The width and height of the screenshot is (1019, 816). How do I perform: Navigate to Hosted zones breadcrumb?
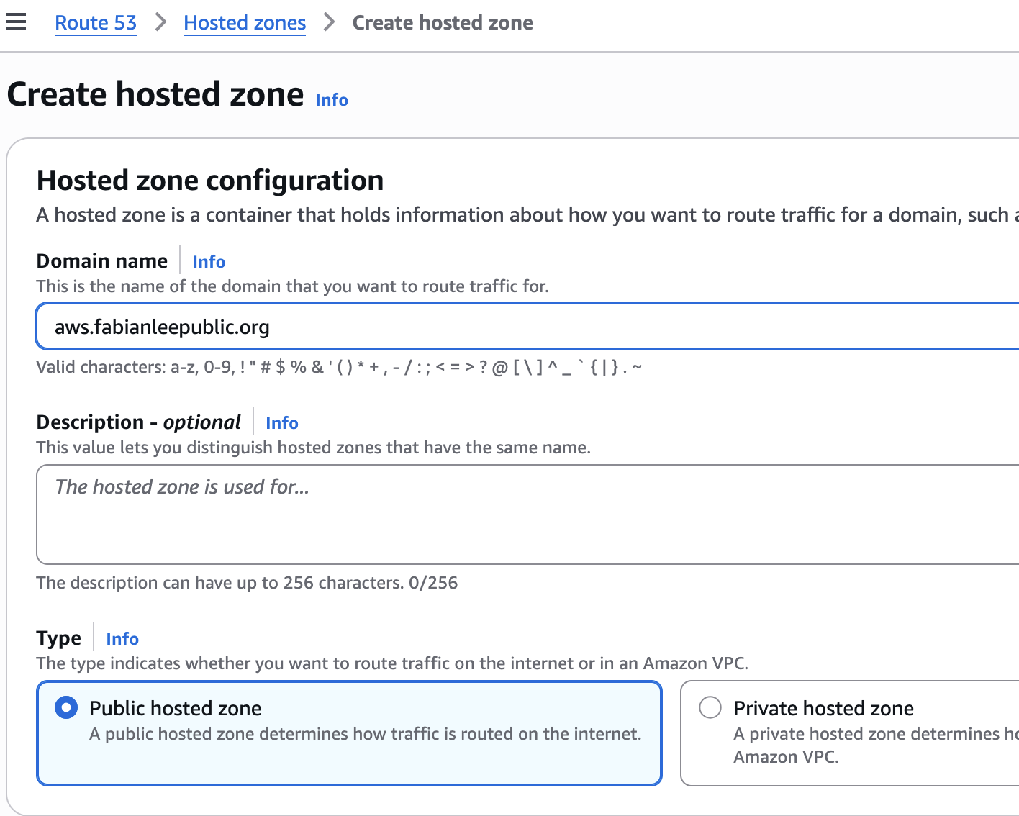(x=245, y=22)
